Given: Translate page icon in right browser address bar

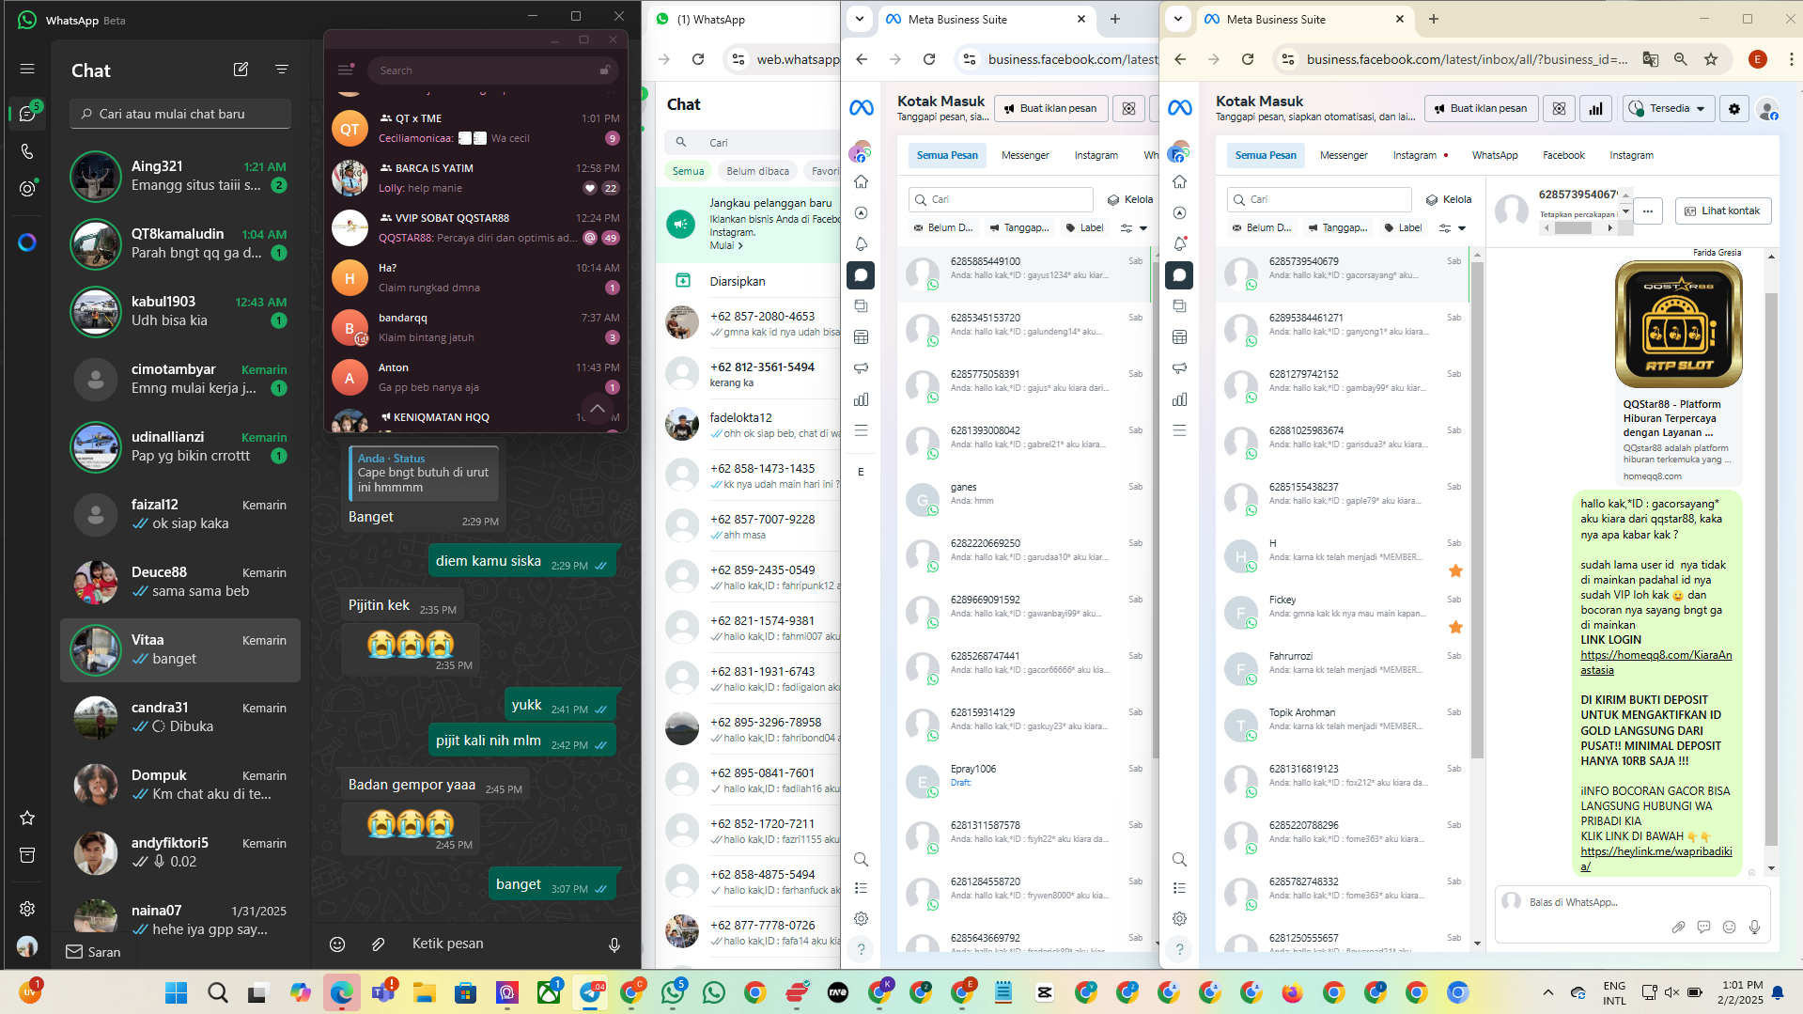Looking at the screenshot, I should pyautogui.click(x=1651, y=59).
